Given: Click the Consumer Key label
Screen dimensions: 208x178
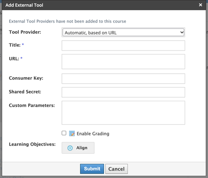Looking at the screenshot, I should pos(26,78).
